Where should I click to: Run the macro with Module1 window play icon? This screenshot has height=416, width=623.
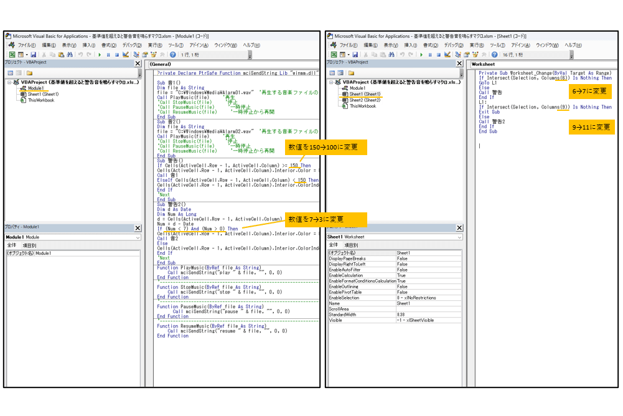pos(100,55)
